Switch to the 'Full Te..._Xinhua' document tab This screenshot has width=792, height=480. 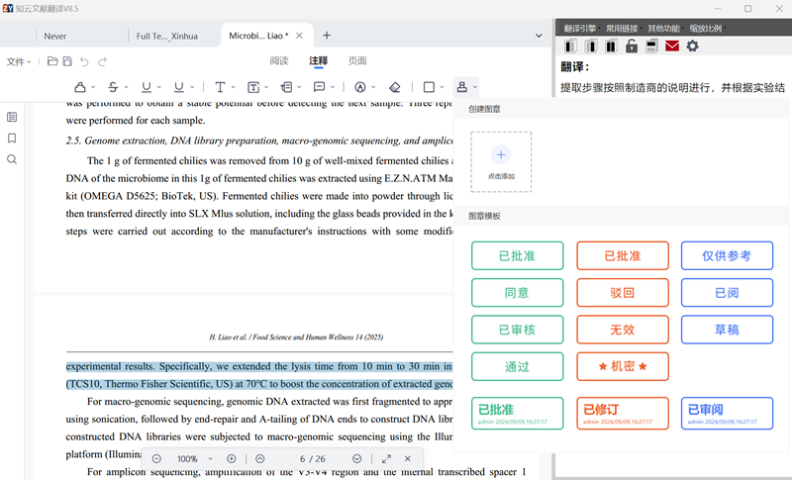click(x=166, y=36)
